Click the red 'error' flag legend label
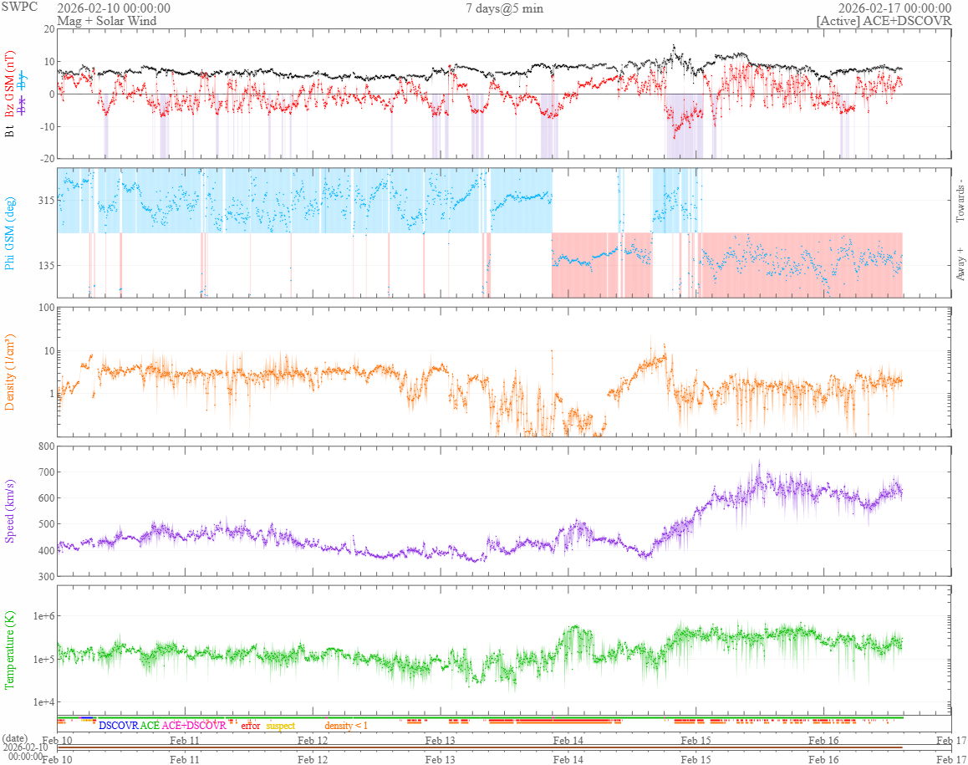Viewport: 968px width, 765px height. click(251, 726)
